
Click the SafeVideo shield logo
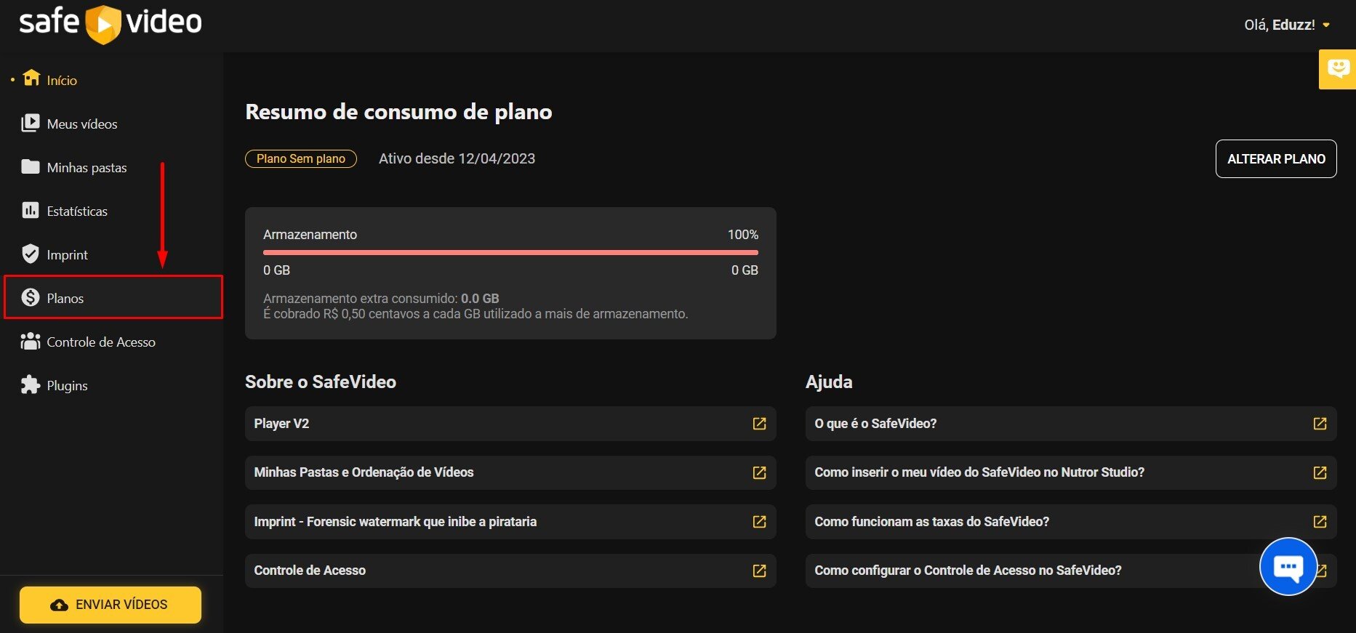(103, 24)
